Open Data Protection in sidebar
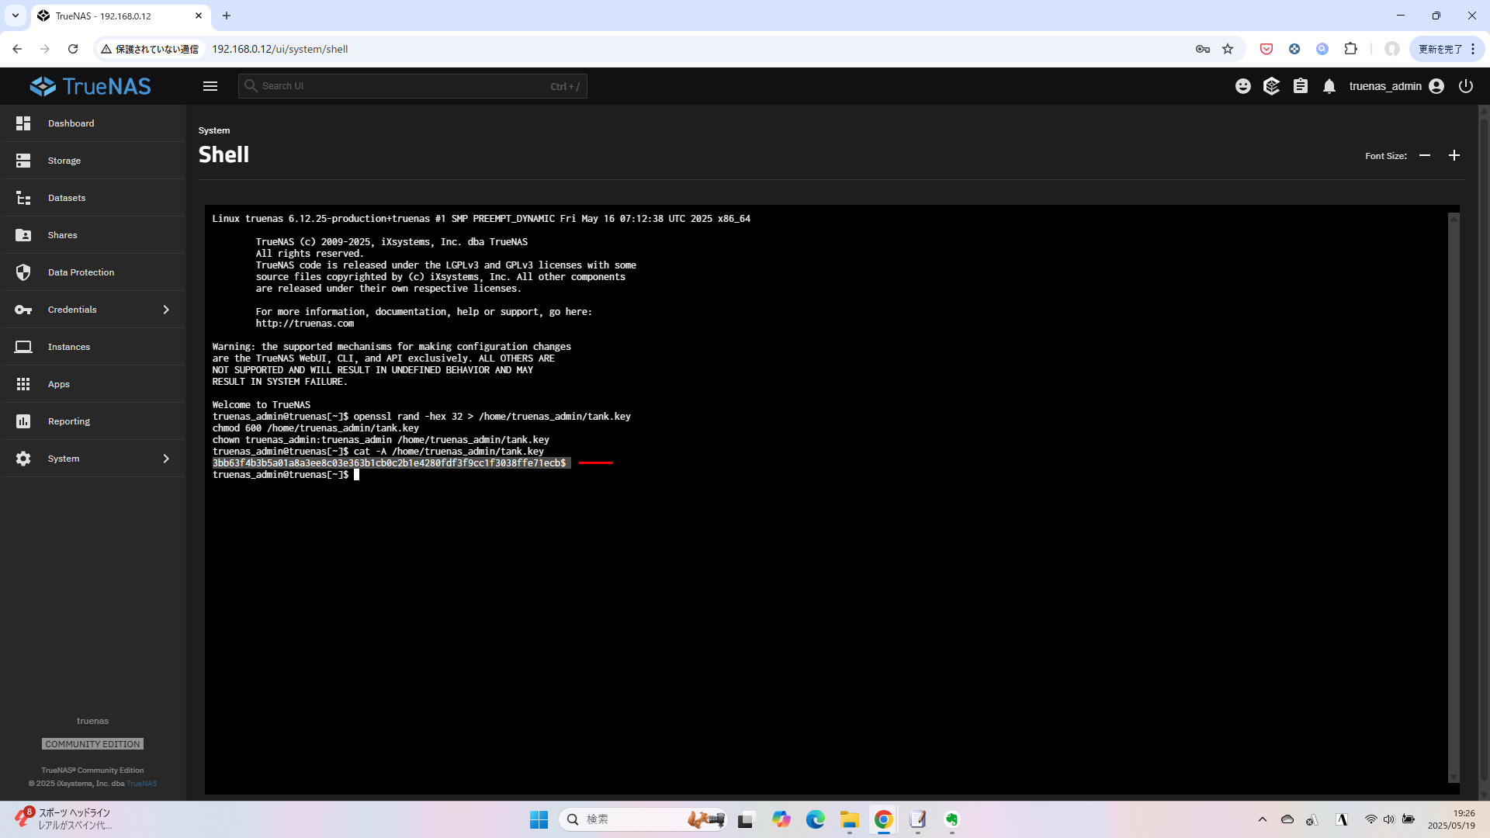Screen dimensions: 1490x838 (x=93, y=272)
